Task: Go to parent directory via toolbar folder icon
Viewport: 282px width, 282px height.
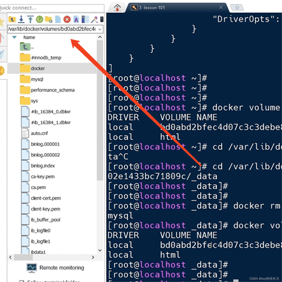Action: tap(12, 19)
